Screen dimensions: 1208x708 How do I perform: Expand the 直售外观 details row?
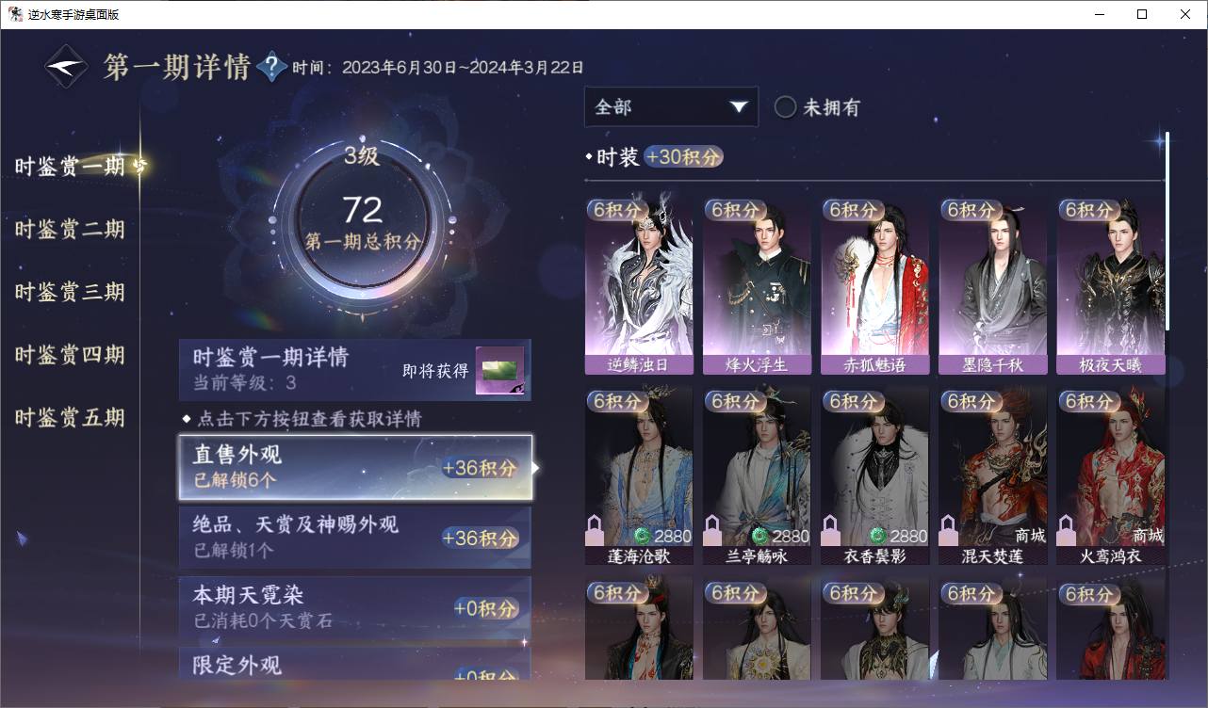(355, 467)
